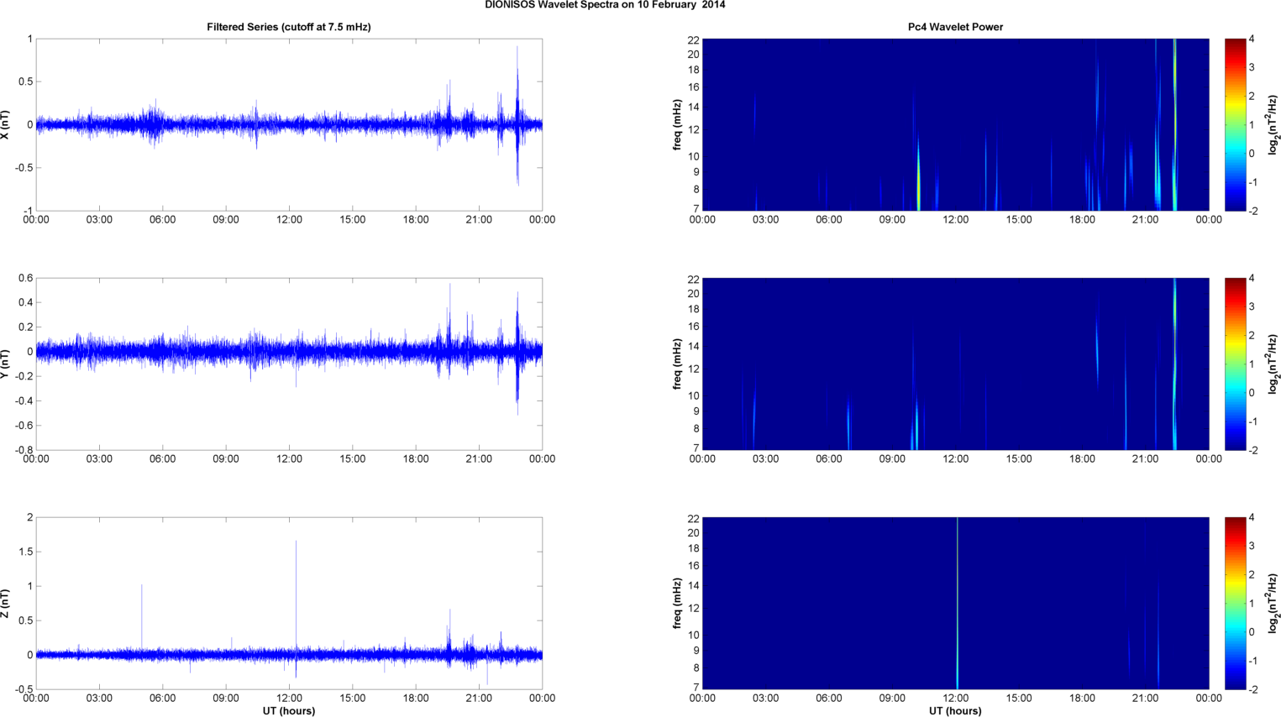The width and height of the screenshot is (1281, 717).
Task: Click "UT (hours)" label under the Z time series
Action: pos(289,710)
